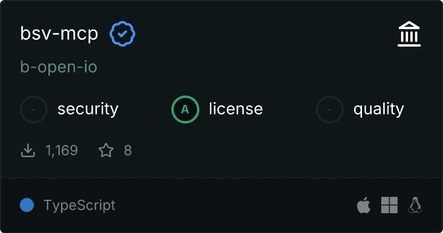Screen dimensions: 443x233
Task: Click the dashed divider above TypeScript
Action: (x=221, y=178)
